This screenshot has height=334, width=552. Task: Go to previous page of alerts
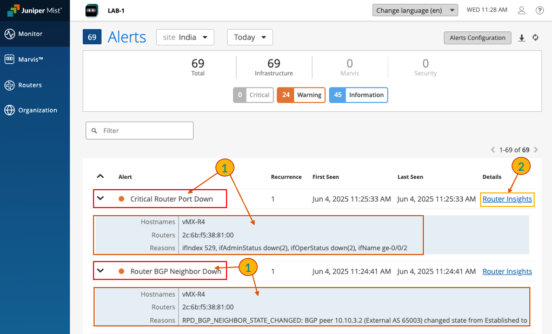(x=493, y=150)
